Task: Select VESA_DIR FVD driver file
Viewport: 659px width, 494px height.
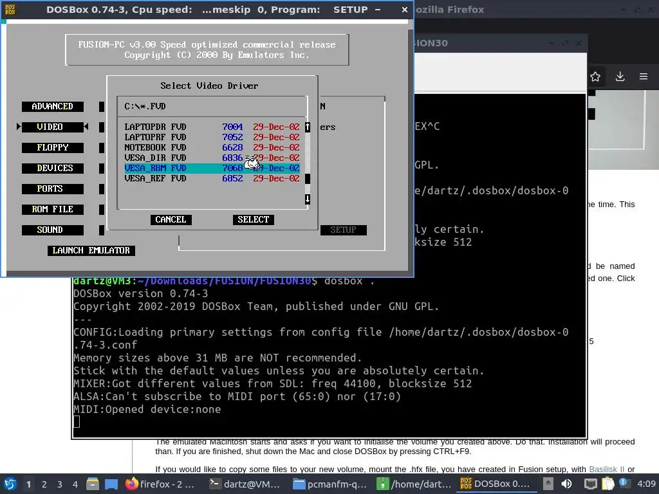Action: [212, 158]
